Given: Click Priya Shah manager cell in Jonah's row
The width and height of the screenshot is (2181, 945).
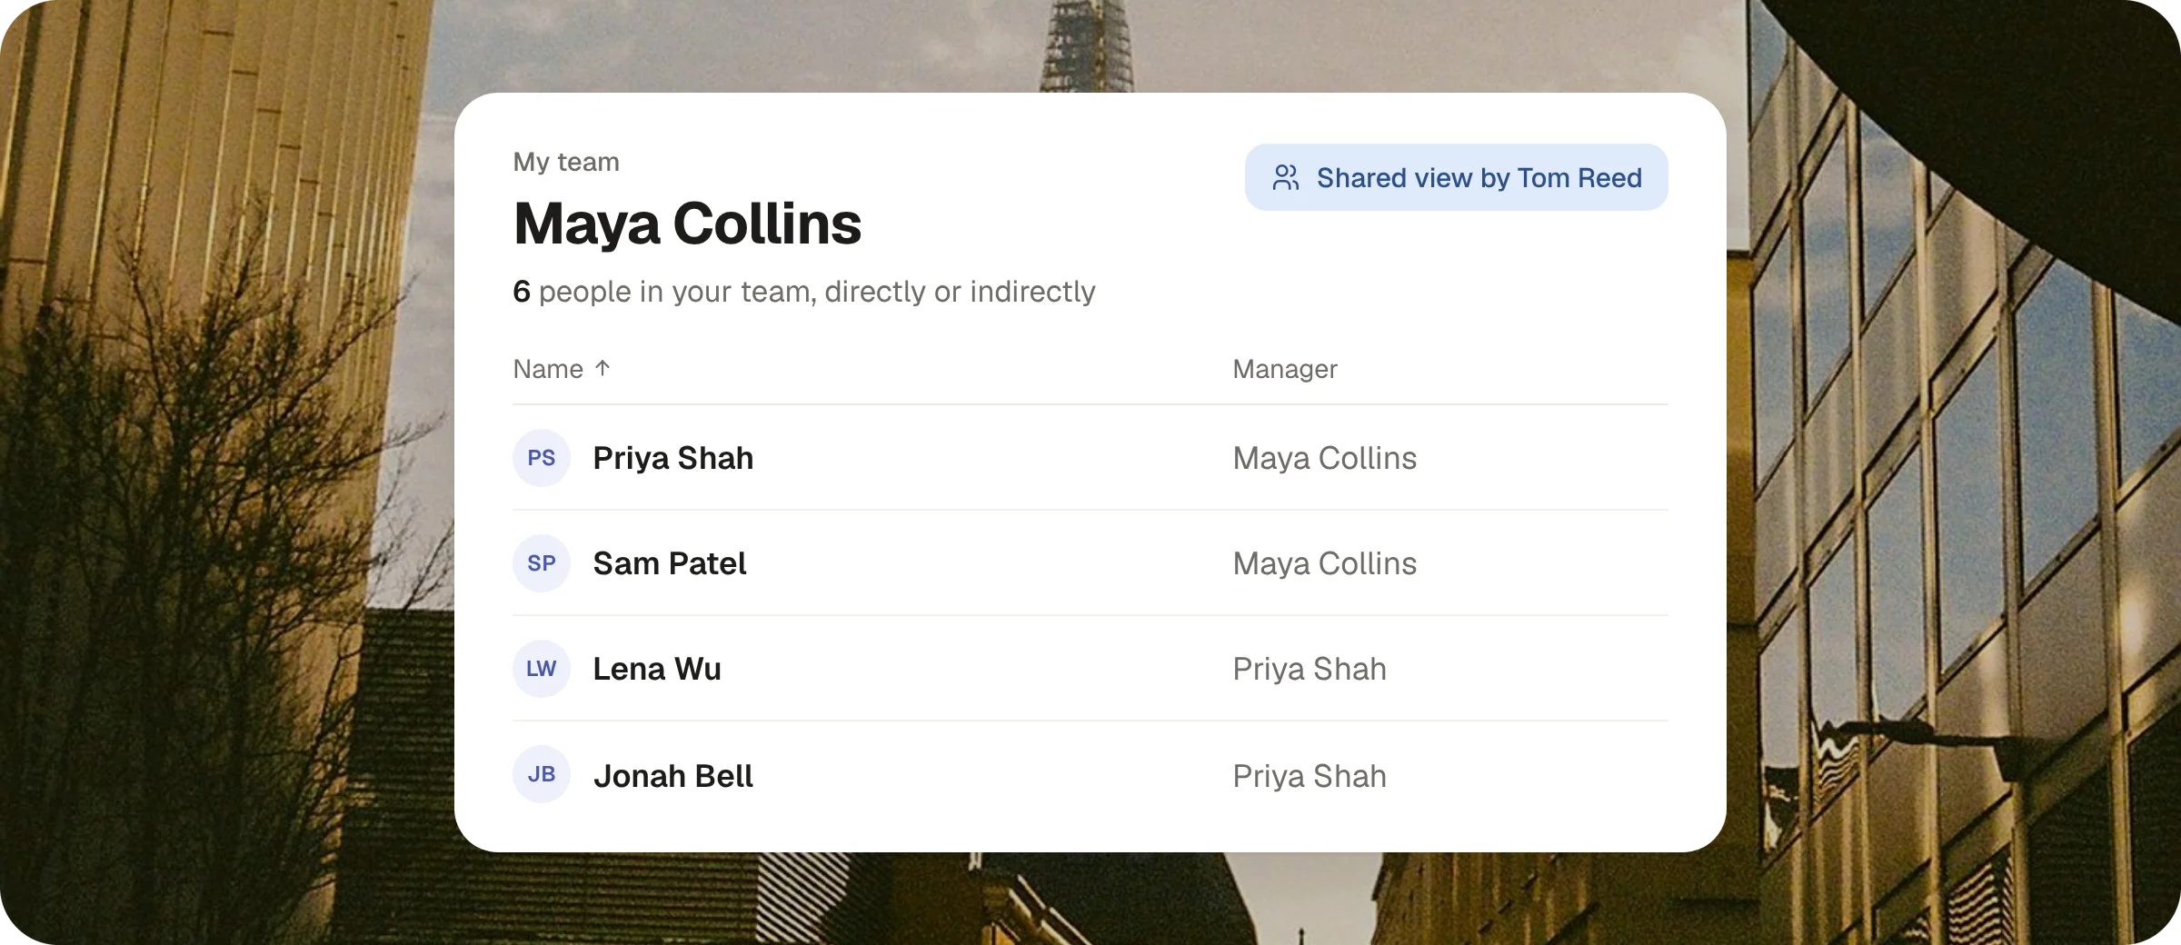Looking at the screenshot, I should click(x=1310, y=776).
